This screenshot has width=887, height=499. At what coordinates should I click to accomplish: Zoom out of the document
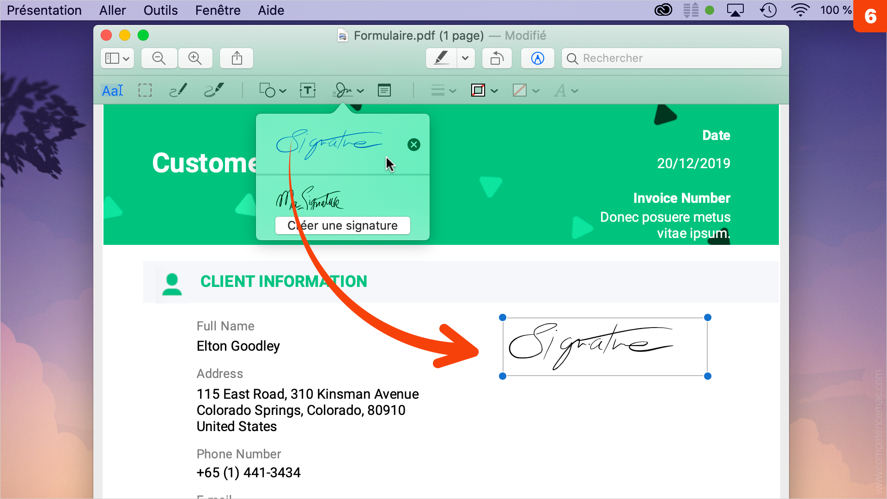point(159,58)
